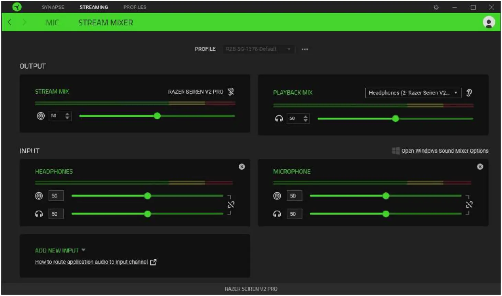Click the external link icon beside routing help
The height and width of the screenshot is (296, 502).
pyautogui.click(x=153, y=262)
